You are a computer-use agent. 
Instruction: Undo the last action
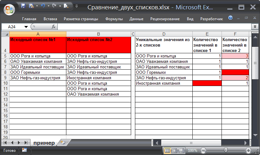point(42,6)
